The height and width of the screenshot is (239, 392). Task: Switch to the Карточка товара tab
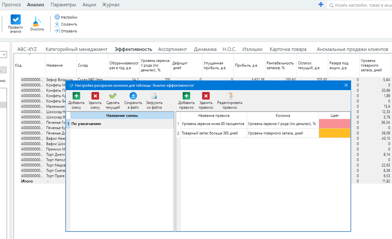coord(288,49)
